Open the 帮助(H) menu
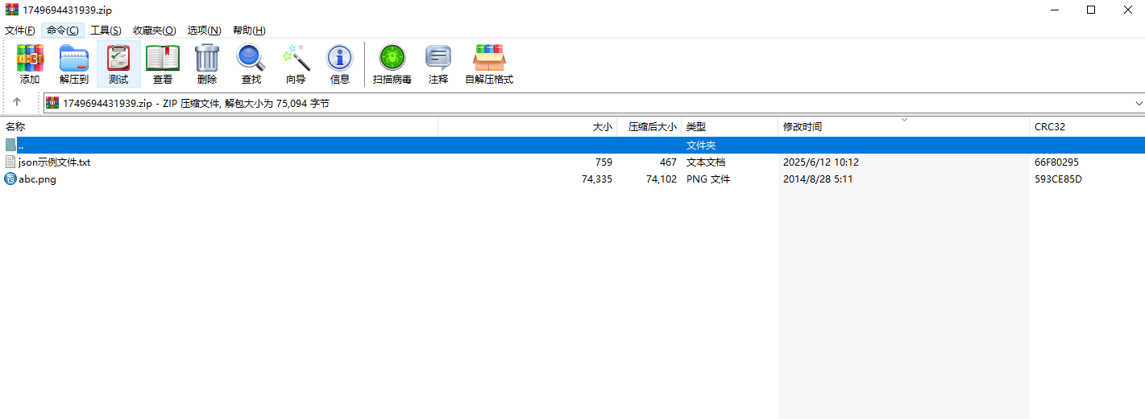1145x419 pixels. tap(249, 31)
